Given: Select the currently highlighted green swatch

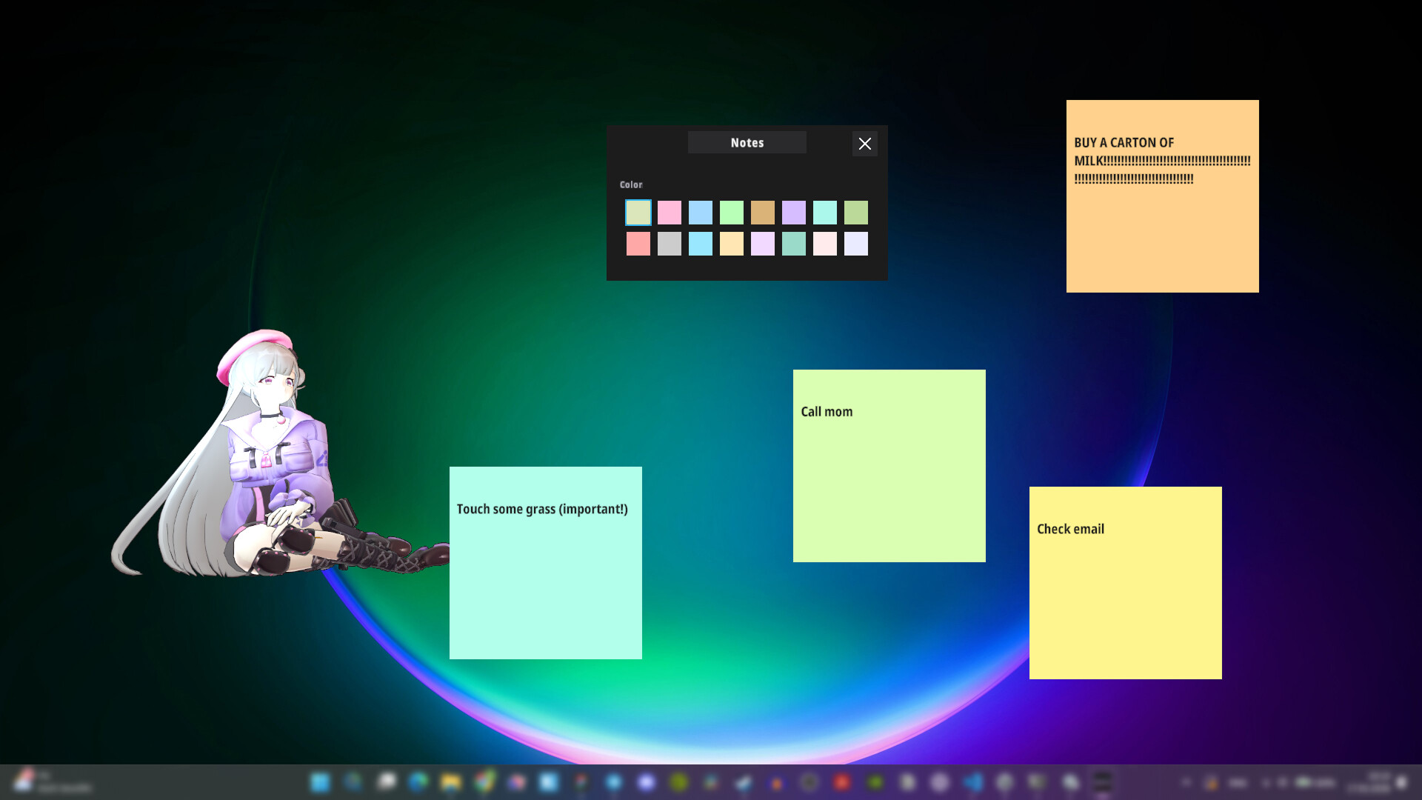Looking at the screenshot, I should 638,213.
